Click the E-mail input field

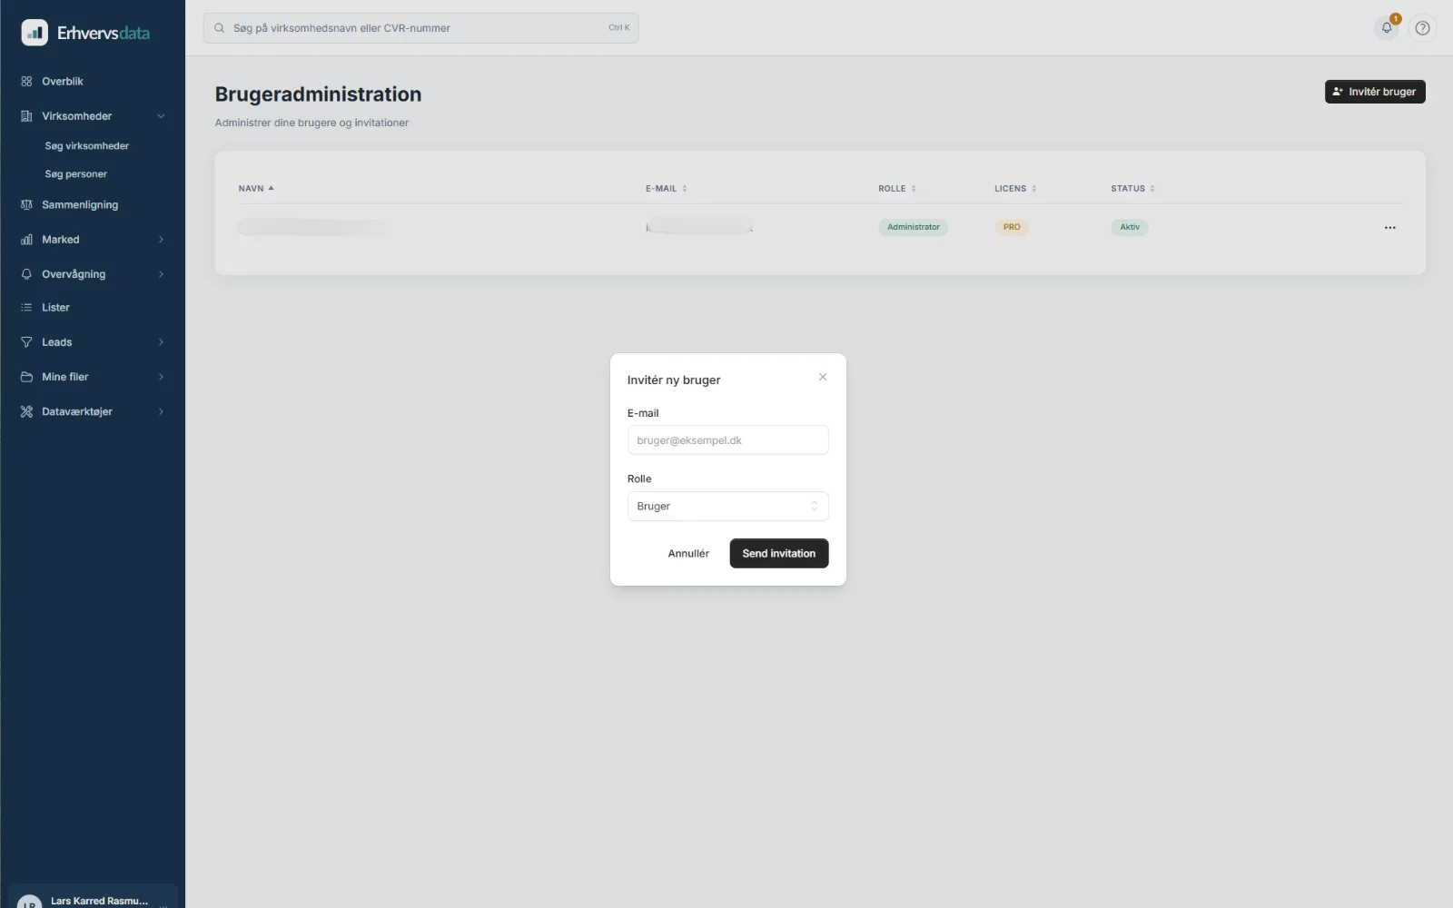coord(727,440)
